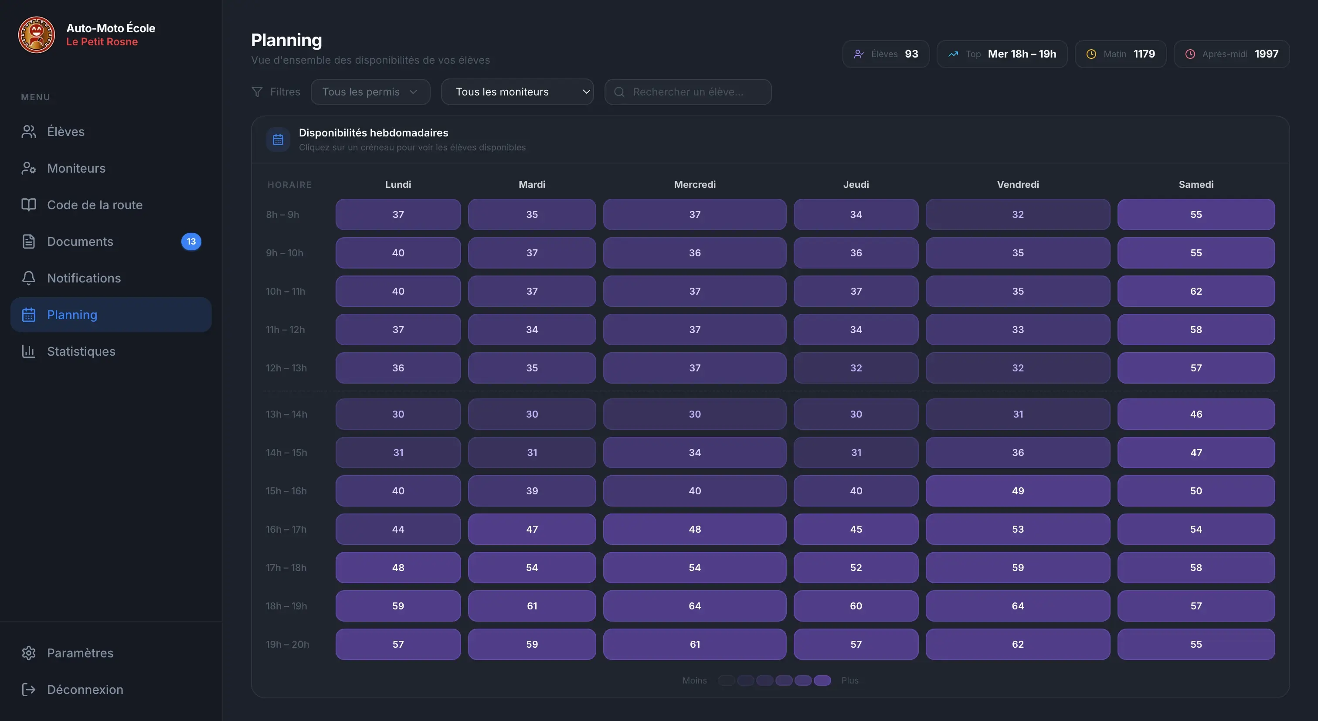1318x721 pixels.
Task: Open the Moniteurs menu item
Action: point(111,168)
